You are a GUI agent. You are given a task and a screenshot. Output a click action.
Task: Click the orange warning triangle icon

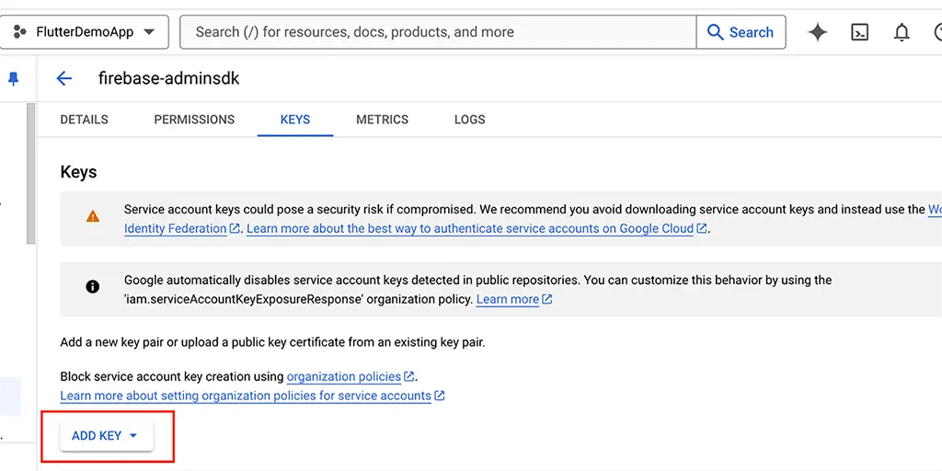point(93,216)
